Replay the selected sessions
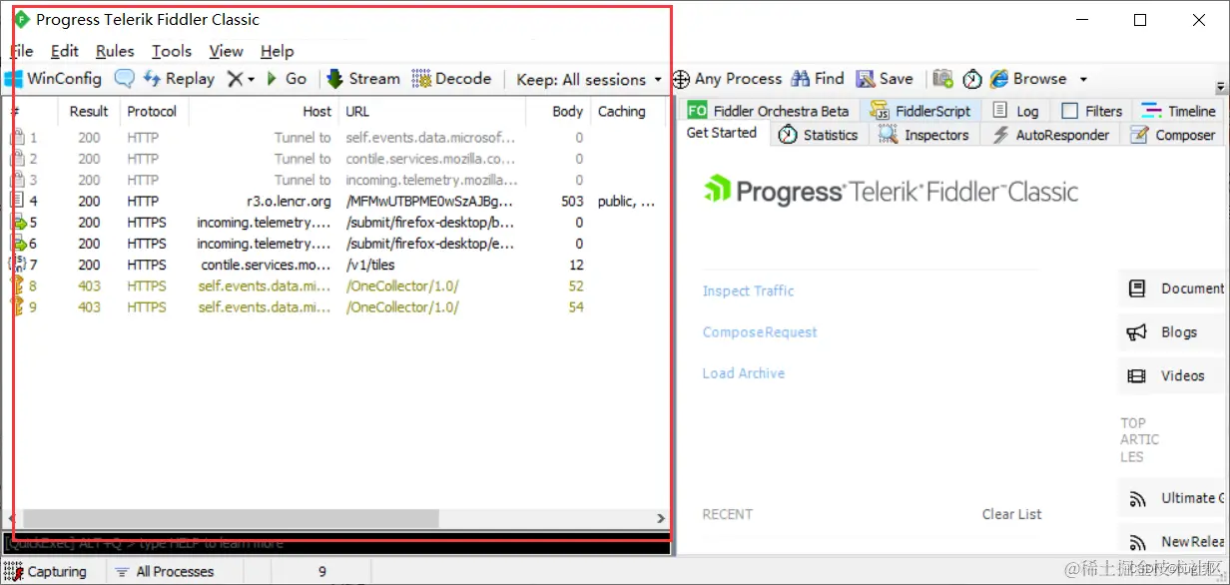The width and height of the screenshot is (1230, 585). click(180, 79)
